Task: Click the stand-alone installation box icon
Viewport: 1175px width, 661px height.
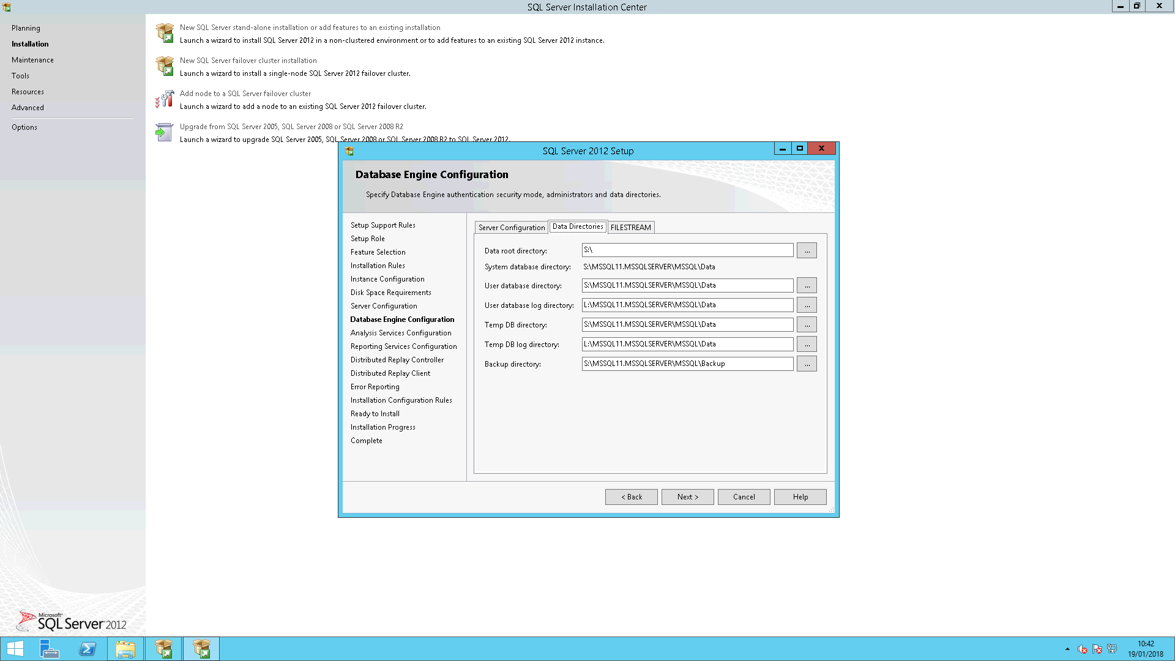Action: (165, 33)
